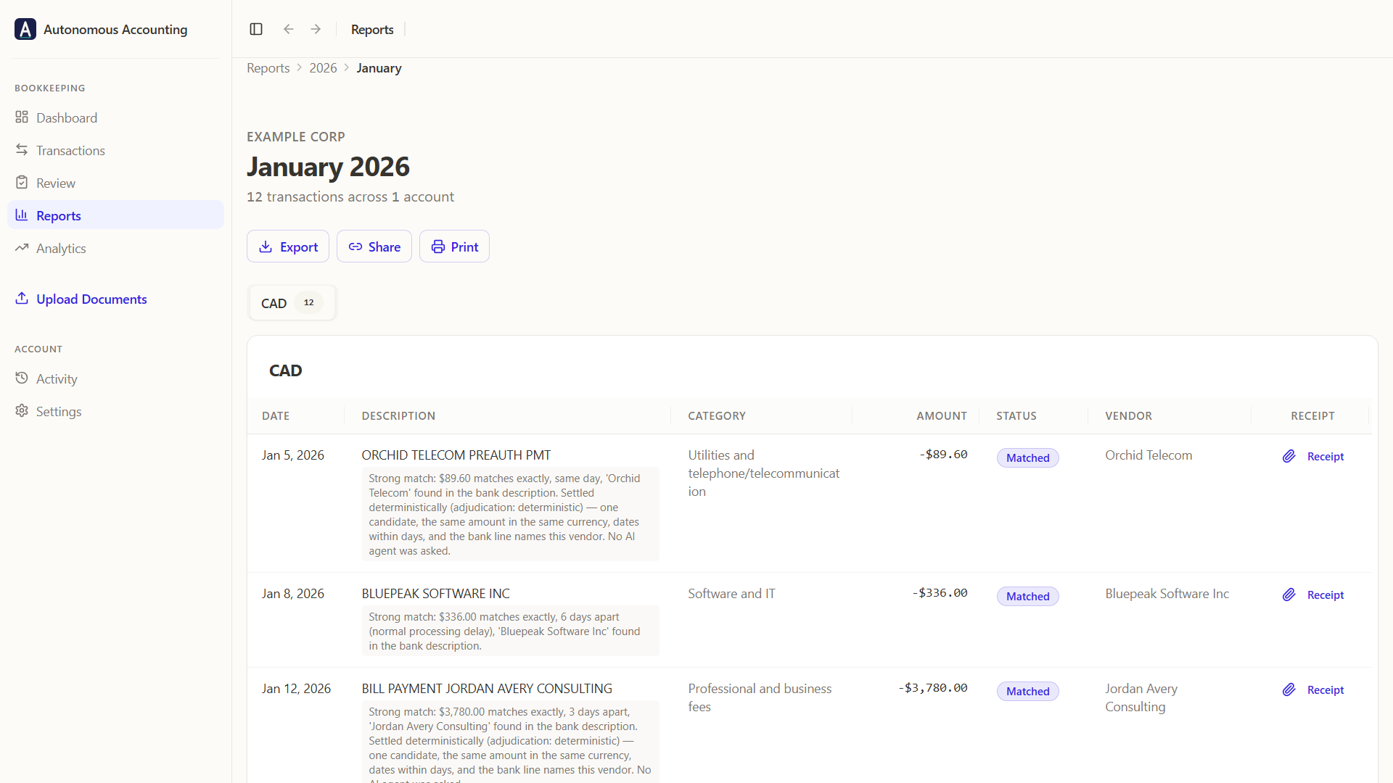Image resolution: width=1393 pixels, height=783 pixels.
Task: Open the Jordan Avery Consulting receipt link
Action: tap(1326, 689)
